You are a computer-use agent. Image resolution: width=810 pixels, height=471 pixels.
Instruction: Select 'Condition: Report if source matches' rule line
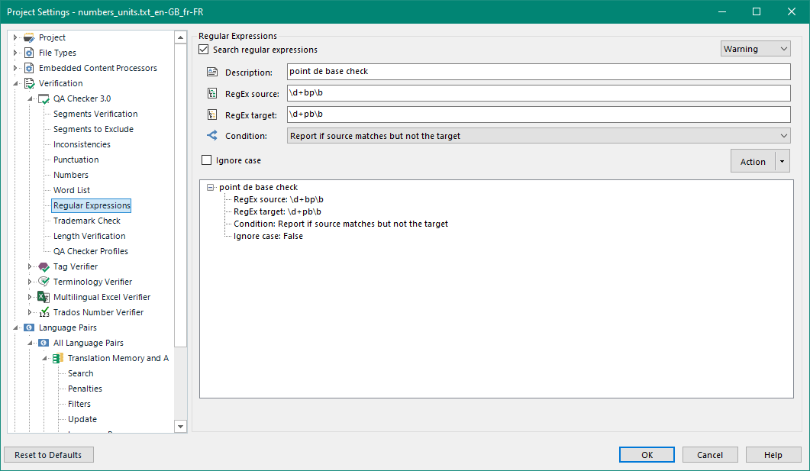click(341, 224)
